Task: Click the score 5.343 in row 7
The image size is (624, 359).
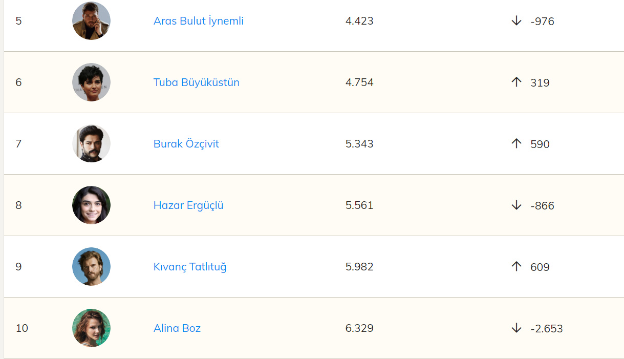Action: [359, 144]
